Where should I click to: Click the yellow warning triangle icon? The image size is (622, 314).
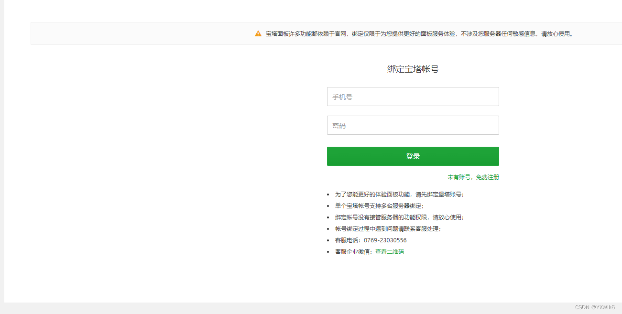(x=258, y=33)
